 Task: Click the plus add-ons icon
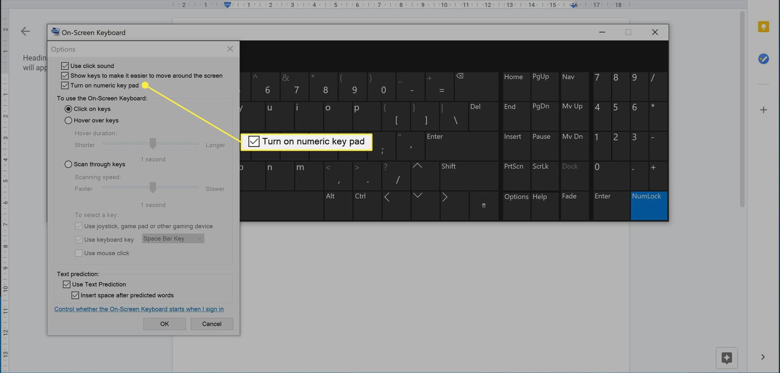(763, 110)
